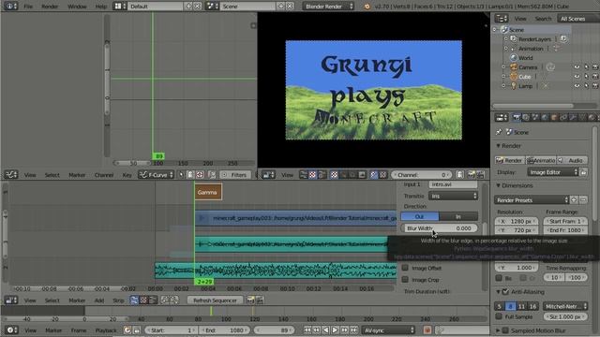Click the Refresh Sequencer button
Viewport: 600px width, 337px height.
(x=215, y=300)
